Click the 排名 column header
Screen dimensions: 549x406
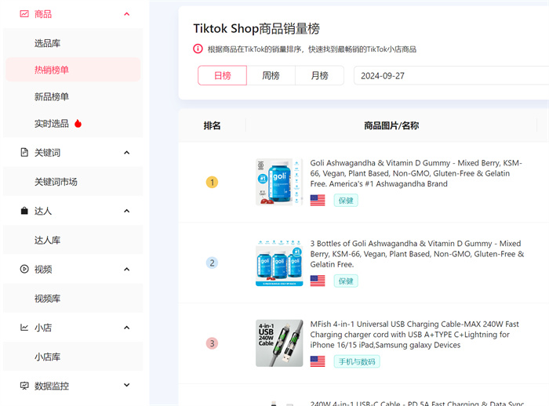click(213, 125)
